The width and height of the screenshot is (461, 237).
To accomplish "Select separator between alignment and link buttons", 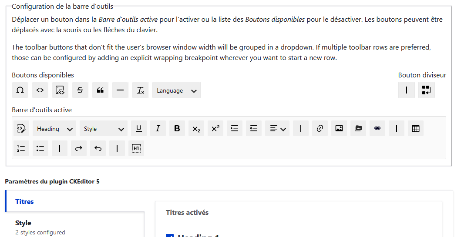I will click(301, 128).
